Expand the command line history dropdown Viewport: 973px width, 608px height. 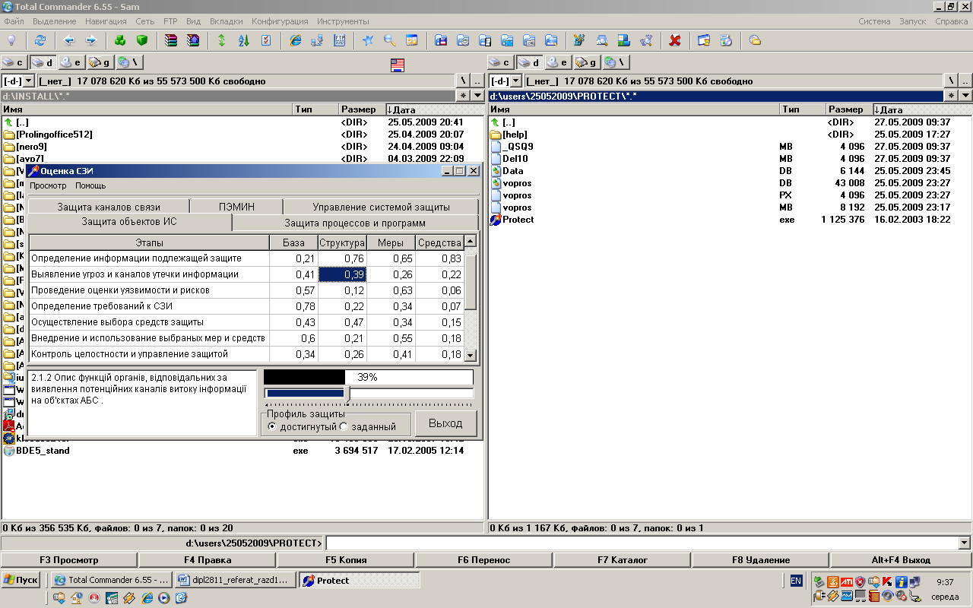point(965,543)
